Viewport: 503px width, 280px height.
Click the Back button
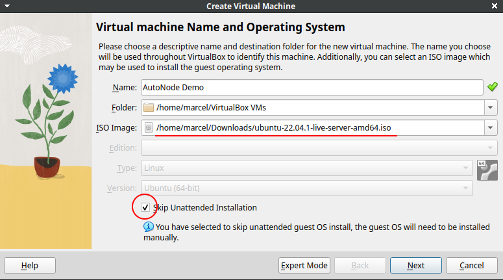pos(360,266)
